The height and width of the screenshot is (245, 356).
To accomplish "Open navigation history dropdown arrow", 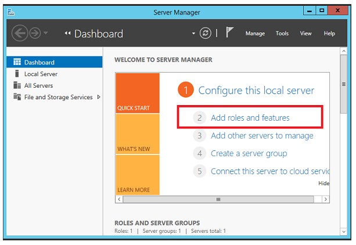I will coord(46,34).
